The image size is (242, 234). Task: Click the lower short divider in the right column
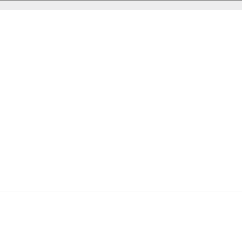pyautogui.click(x=160, y=85)
